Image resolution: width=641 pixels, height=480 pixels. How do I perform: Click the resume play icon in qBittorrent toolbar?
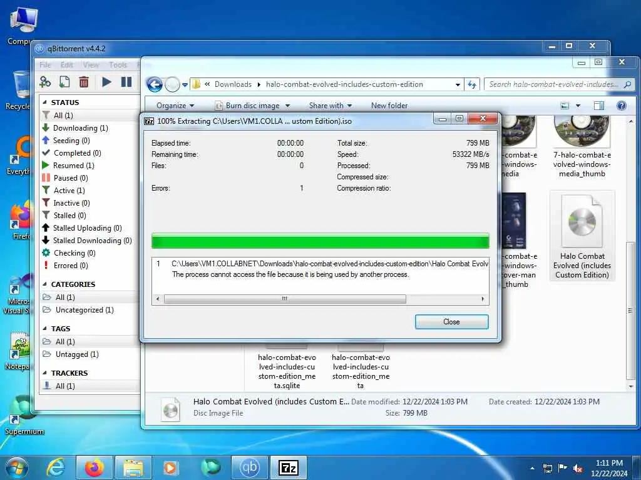(x=106, y=82)
